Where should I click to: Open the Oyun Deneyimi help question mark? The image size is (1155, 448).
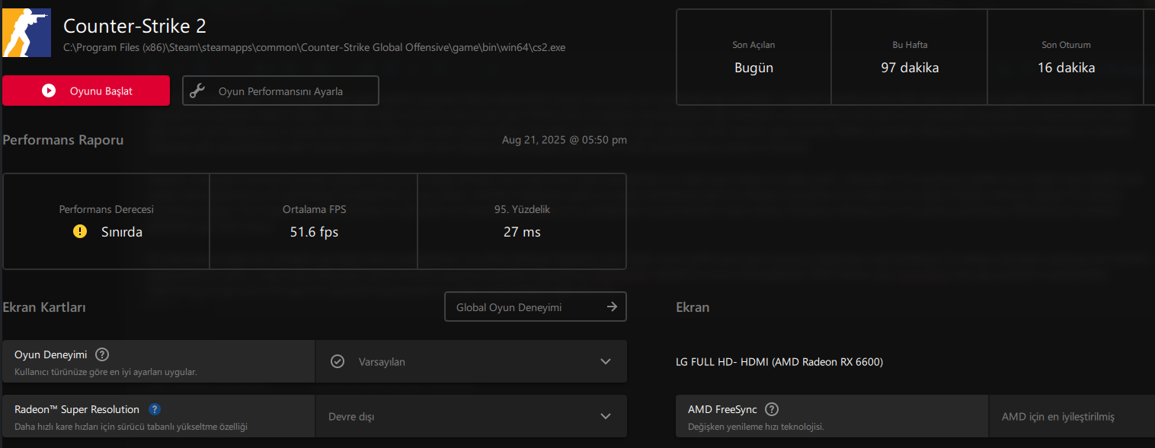(102, 354)
